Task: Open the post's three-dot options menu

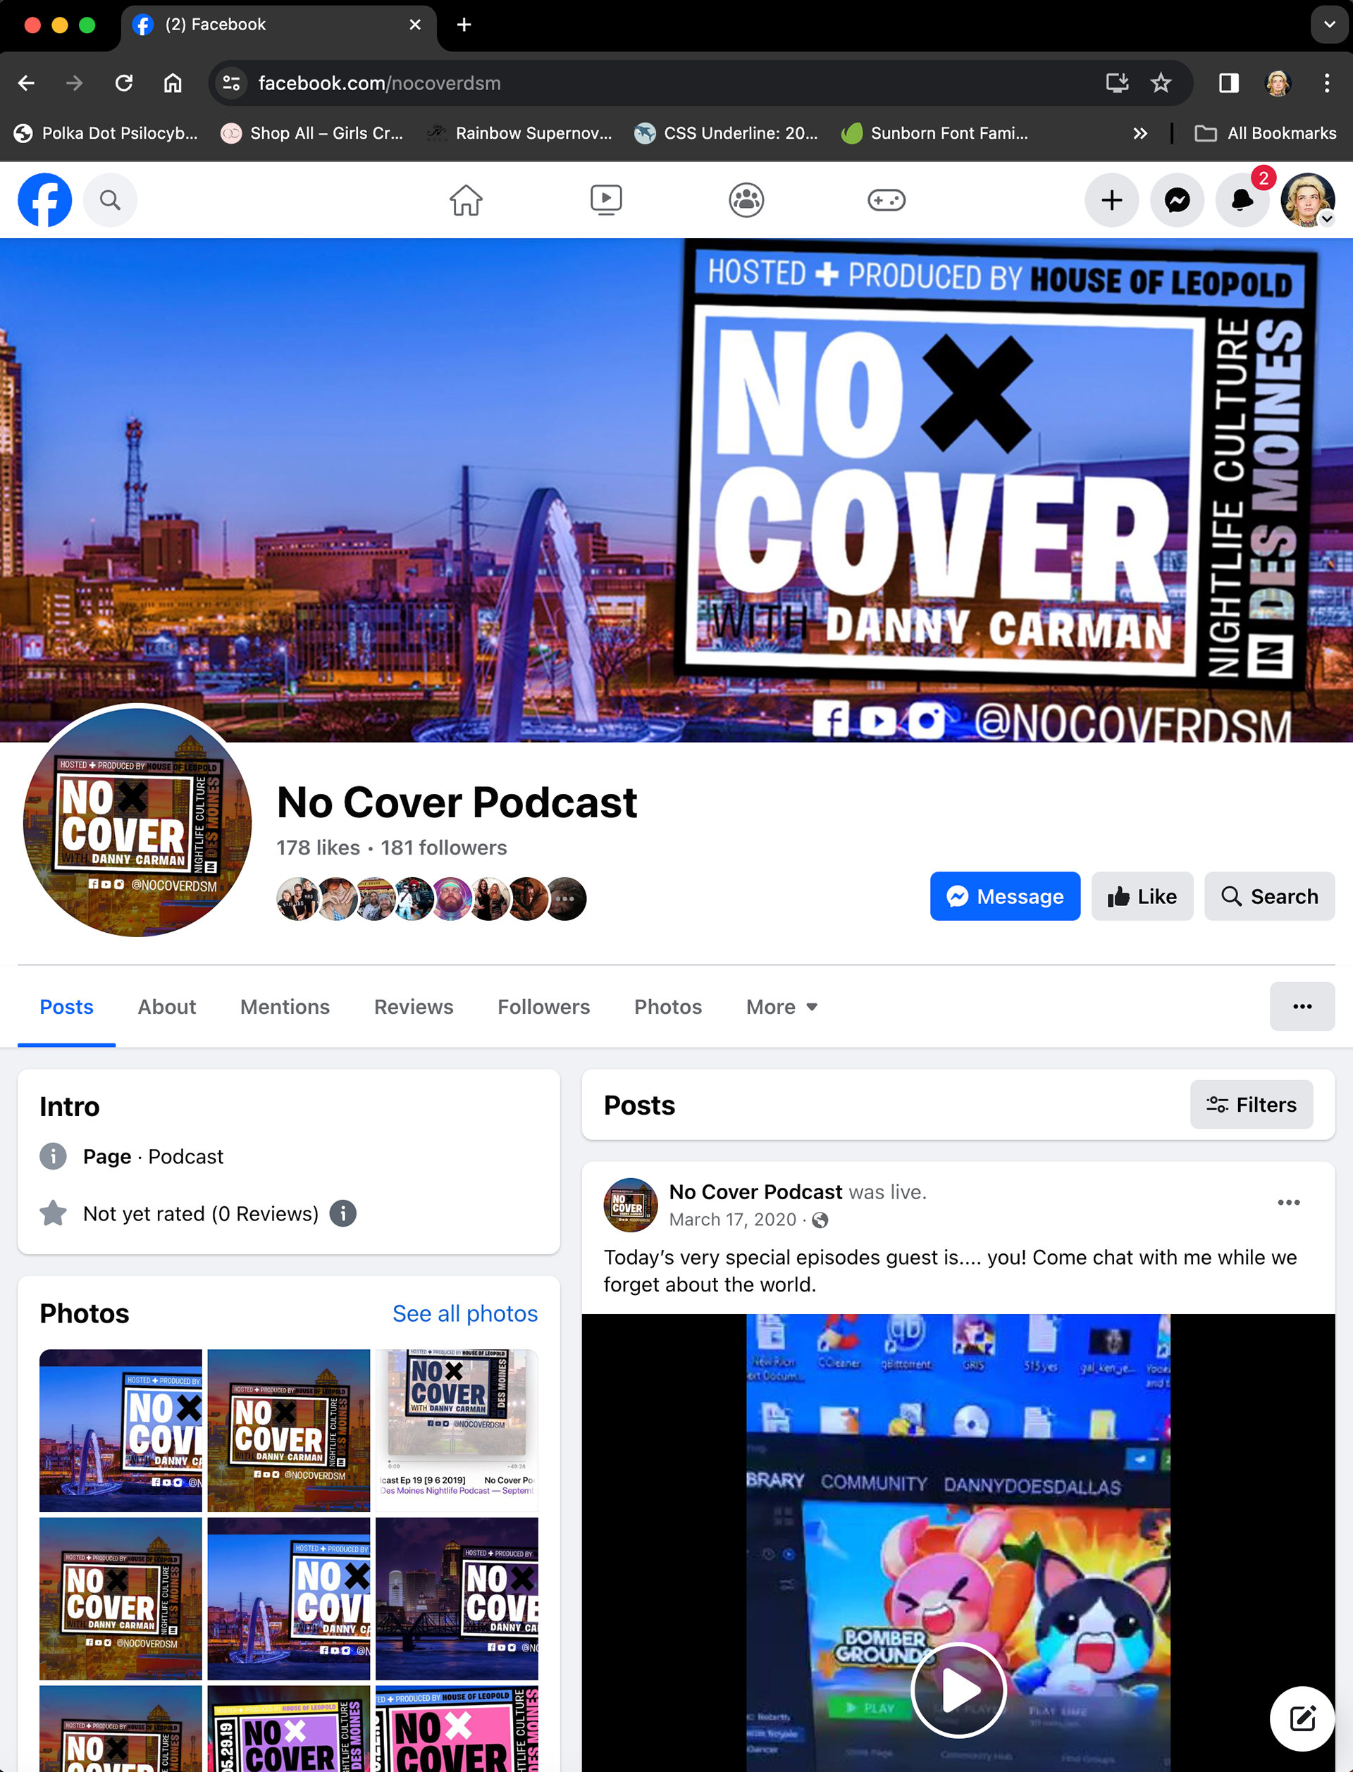Action: click(x=1289, y=1202)
